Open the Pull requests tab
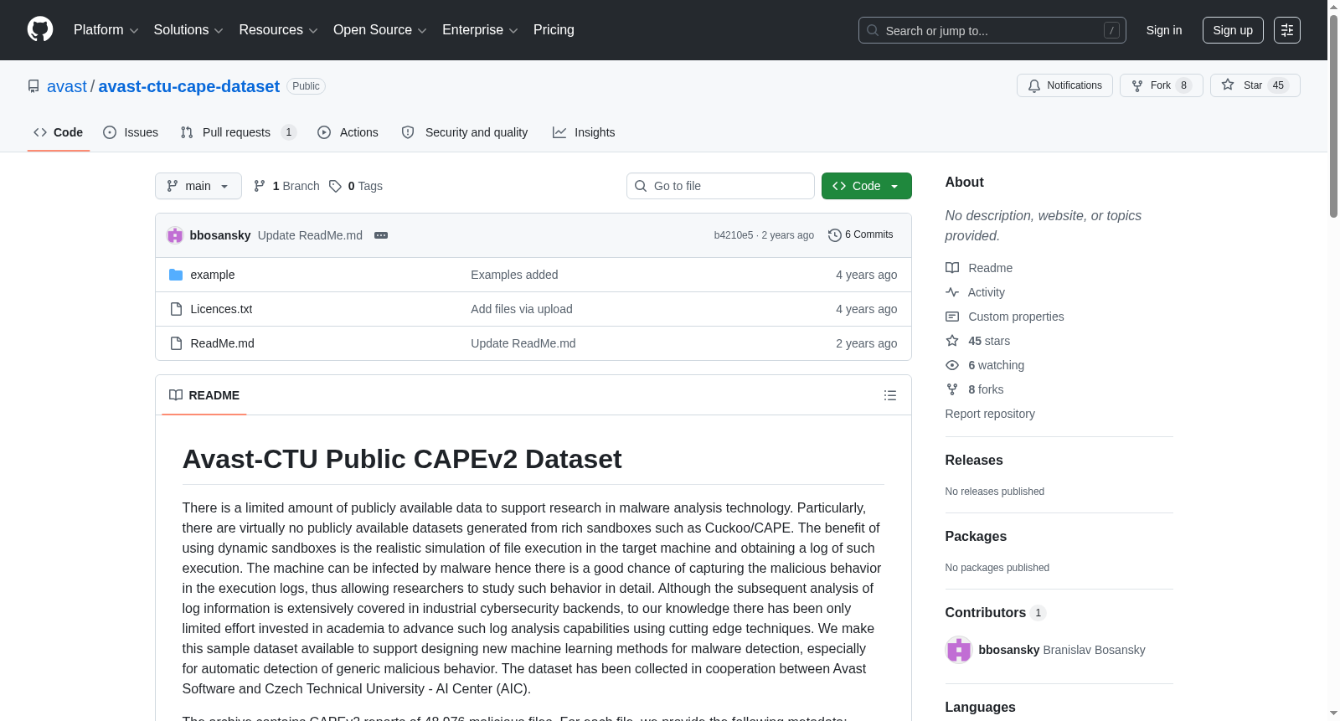Image resolution: width=1340 pixels, height=721 pixels. [x=239, y=132]
